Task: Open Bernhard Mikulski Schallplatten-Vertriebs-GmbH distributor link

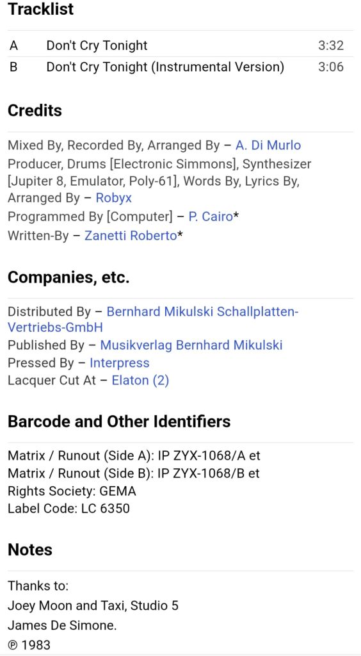Action: click(x=153, y=319)
